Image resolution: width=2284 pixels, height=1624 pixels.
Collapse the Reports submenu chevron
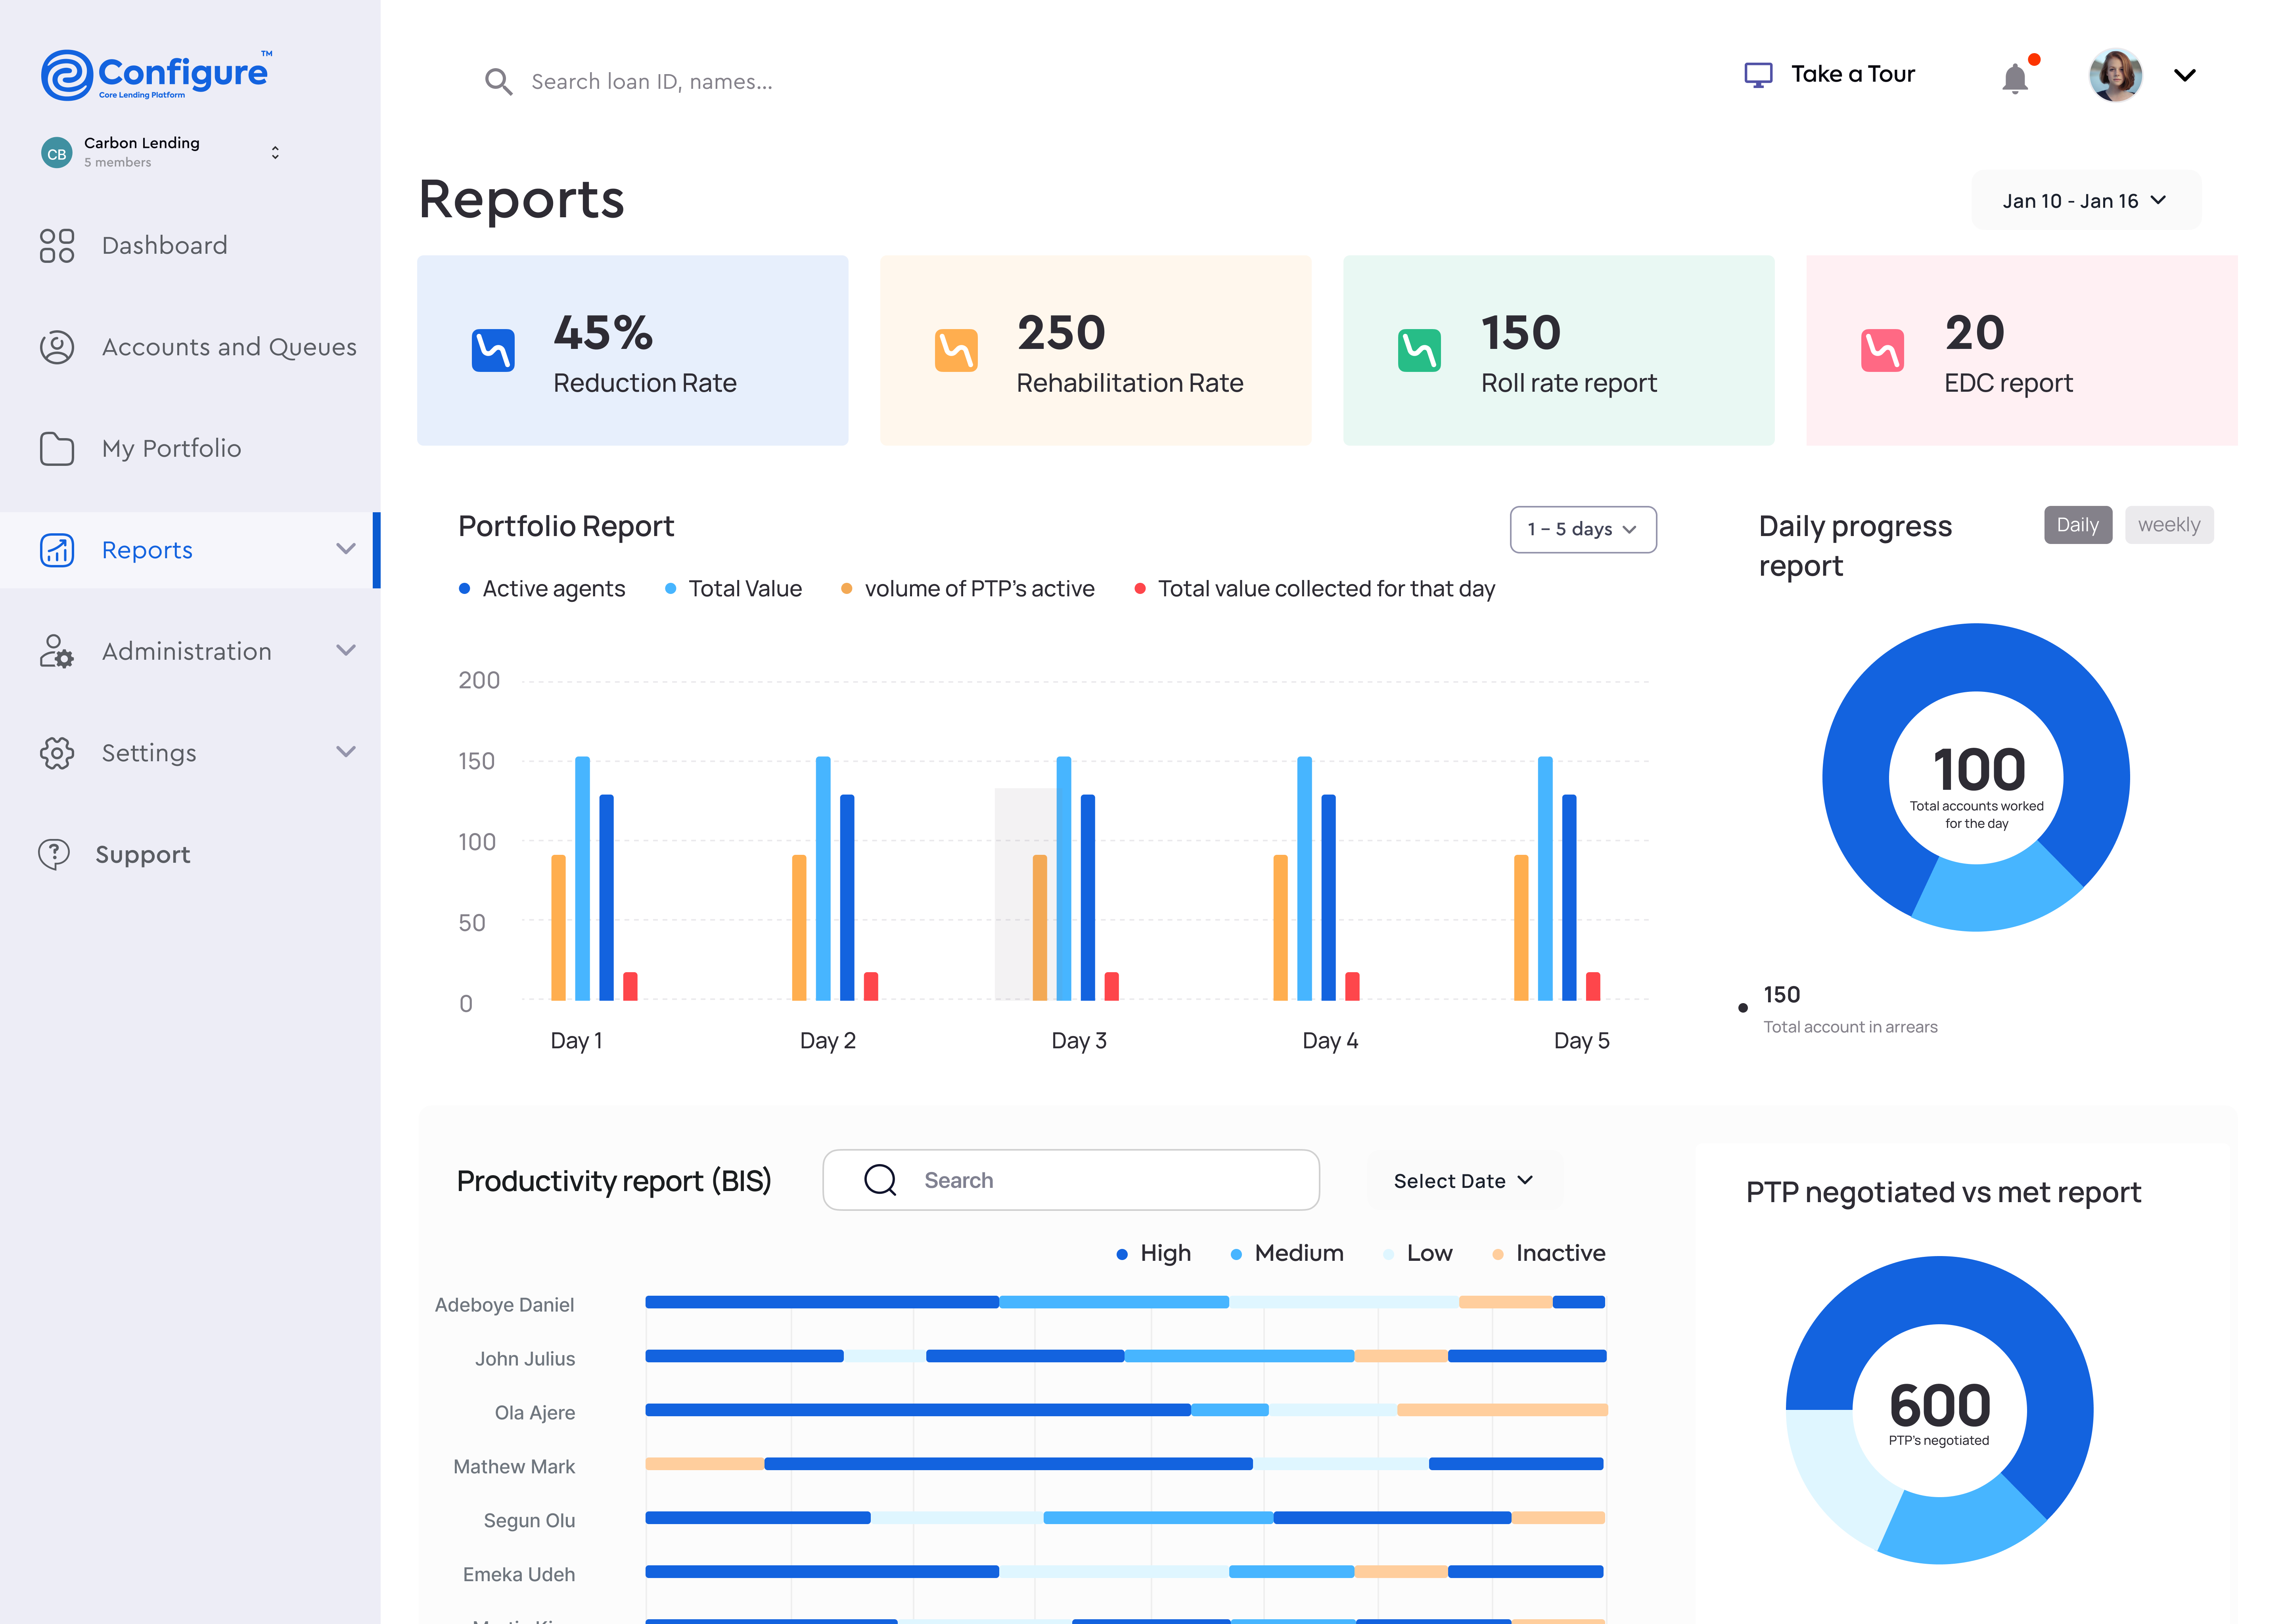click(x=346, y=549)
